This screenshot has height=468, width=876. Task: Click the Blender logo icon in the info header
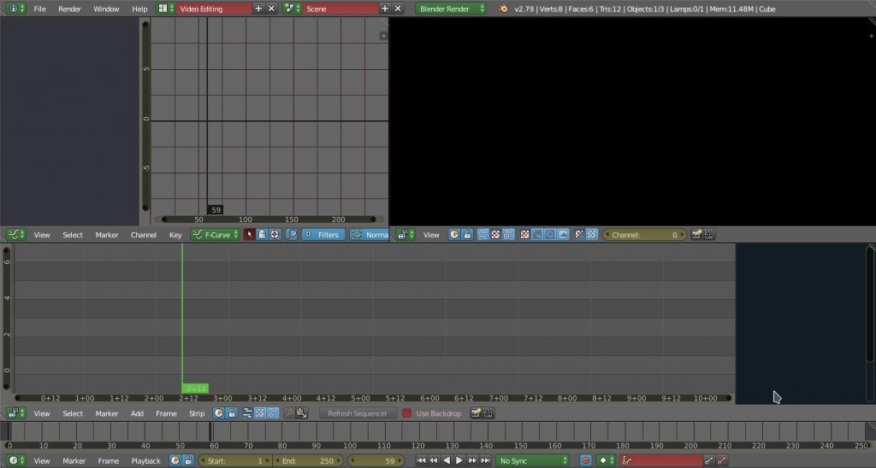coord(504,9)
